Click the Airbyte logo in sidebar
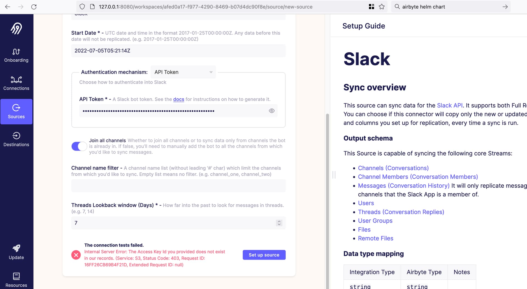The height and width of the screenshot is (289, 527). point(16,28)
